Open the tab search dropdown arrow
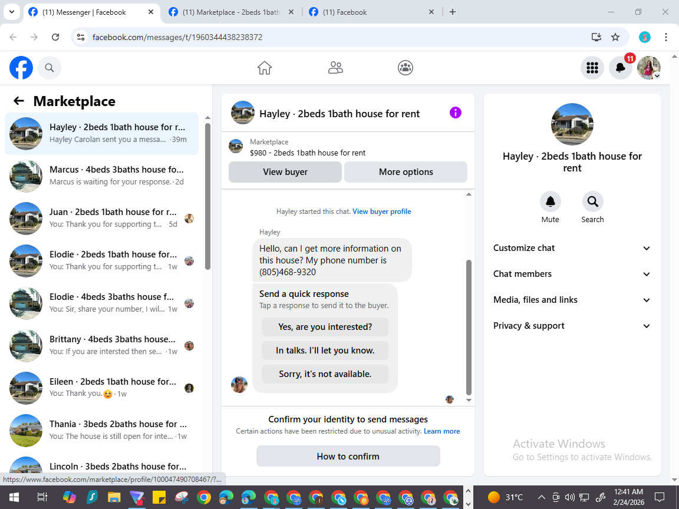The height and width of the screenshot is (509, 679). coord(12,12)
